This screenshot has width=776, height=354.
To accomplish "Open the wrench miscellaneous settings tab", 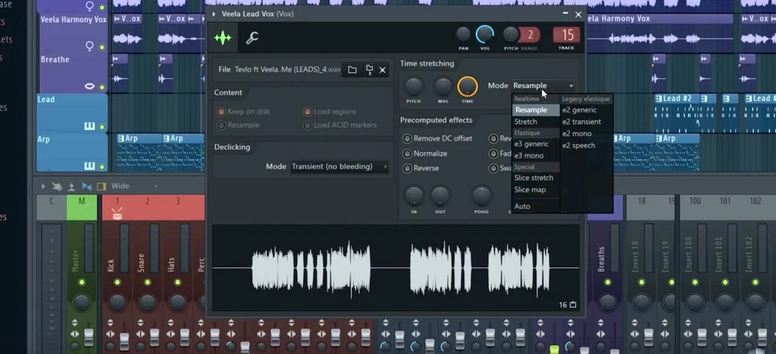I will point(252,39).
